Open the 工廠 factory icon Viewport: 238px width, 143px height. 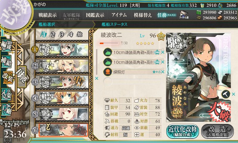(7, 109)
